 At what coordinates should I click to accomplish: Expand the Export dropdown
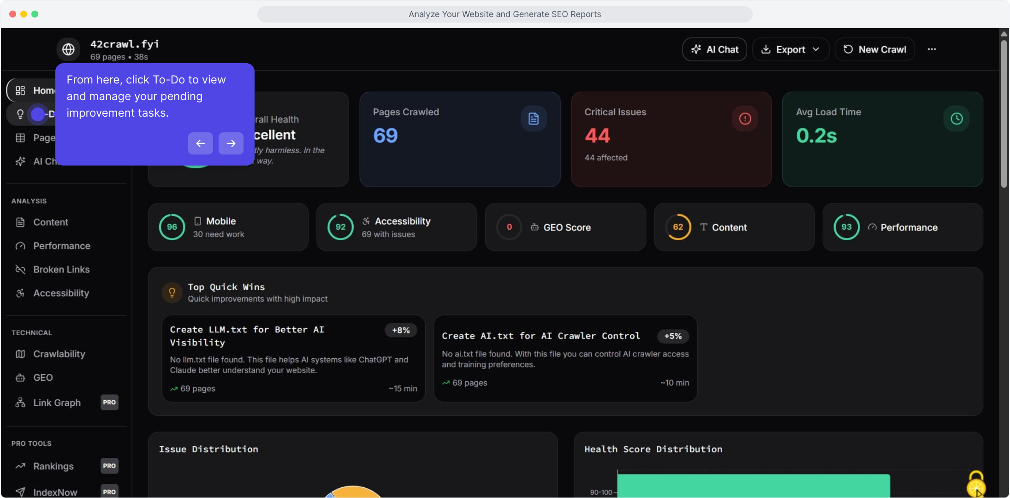pyautogui.click(x=790, y=49)
